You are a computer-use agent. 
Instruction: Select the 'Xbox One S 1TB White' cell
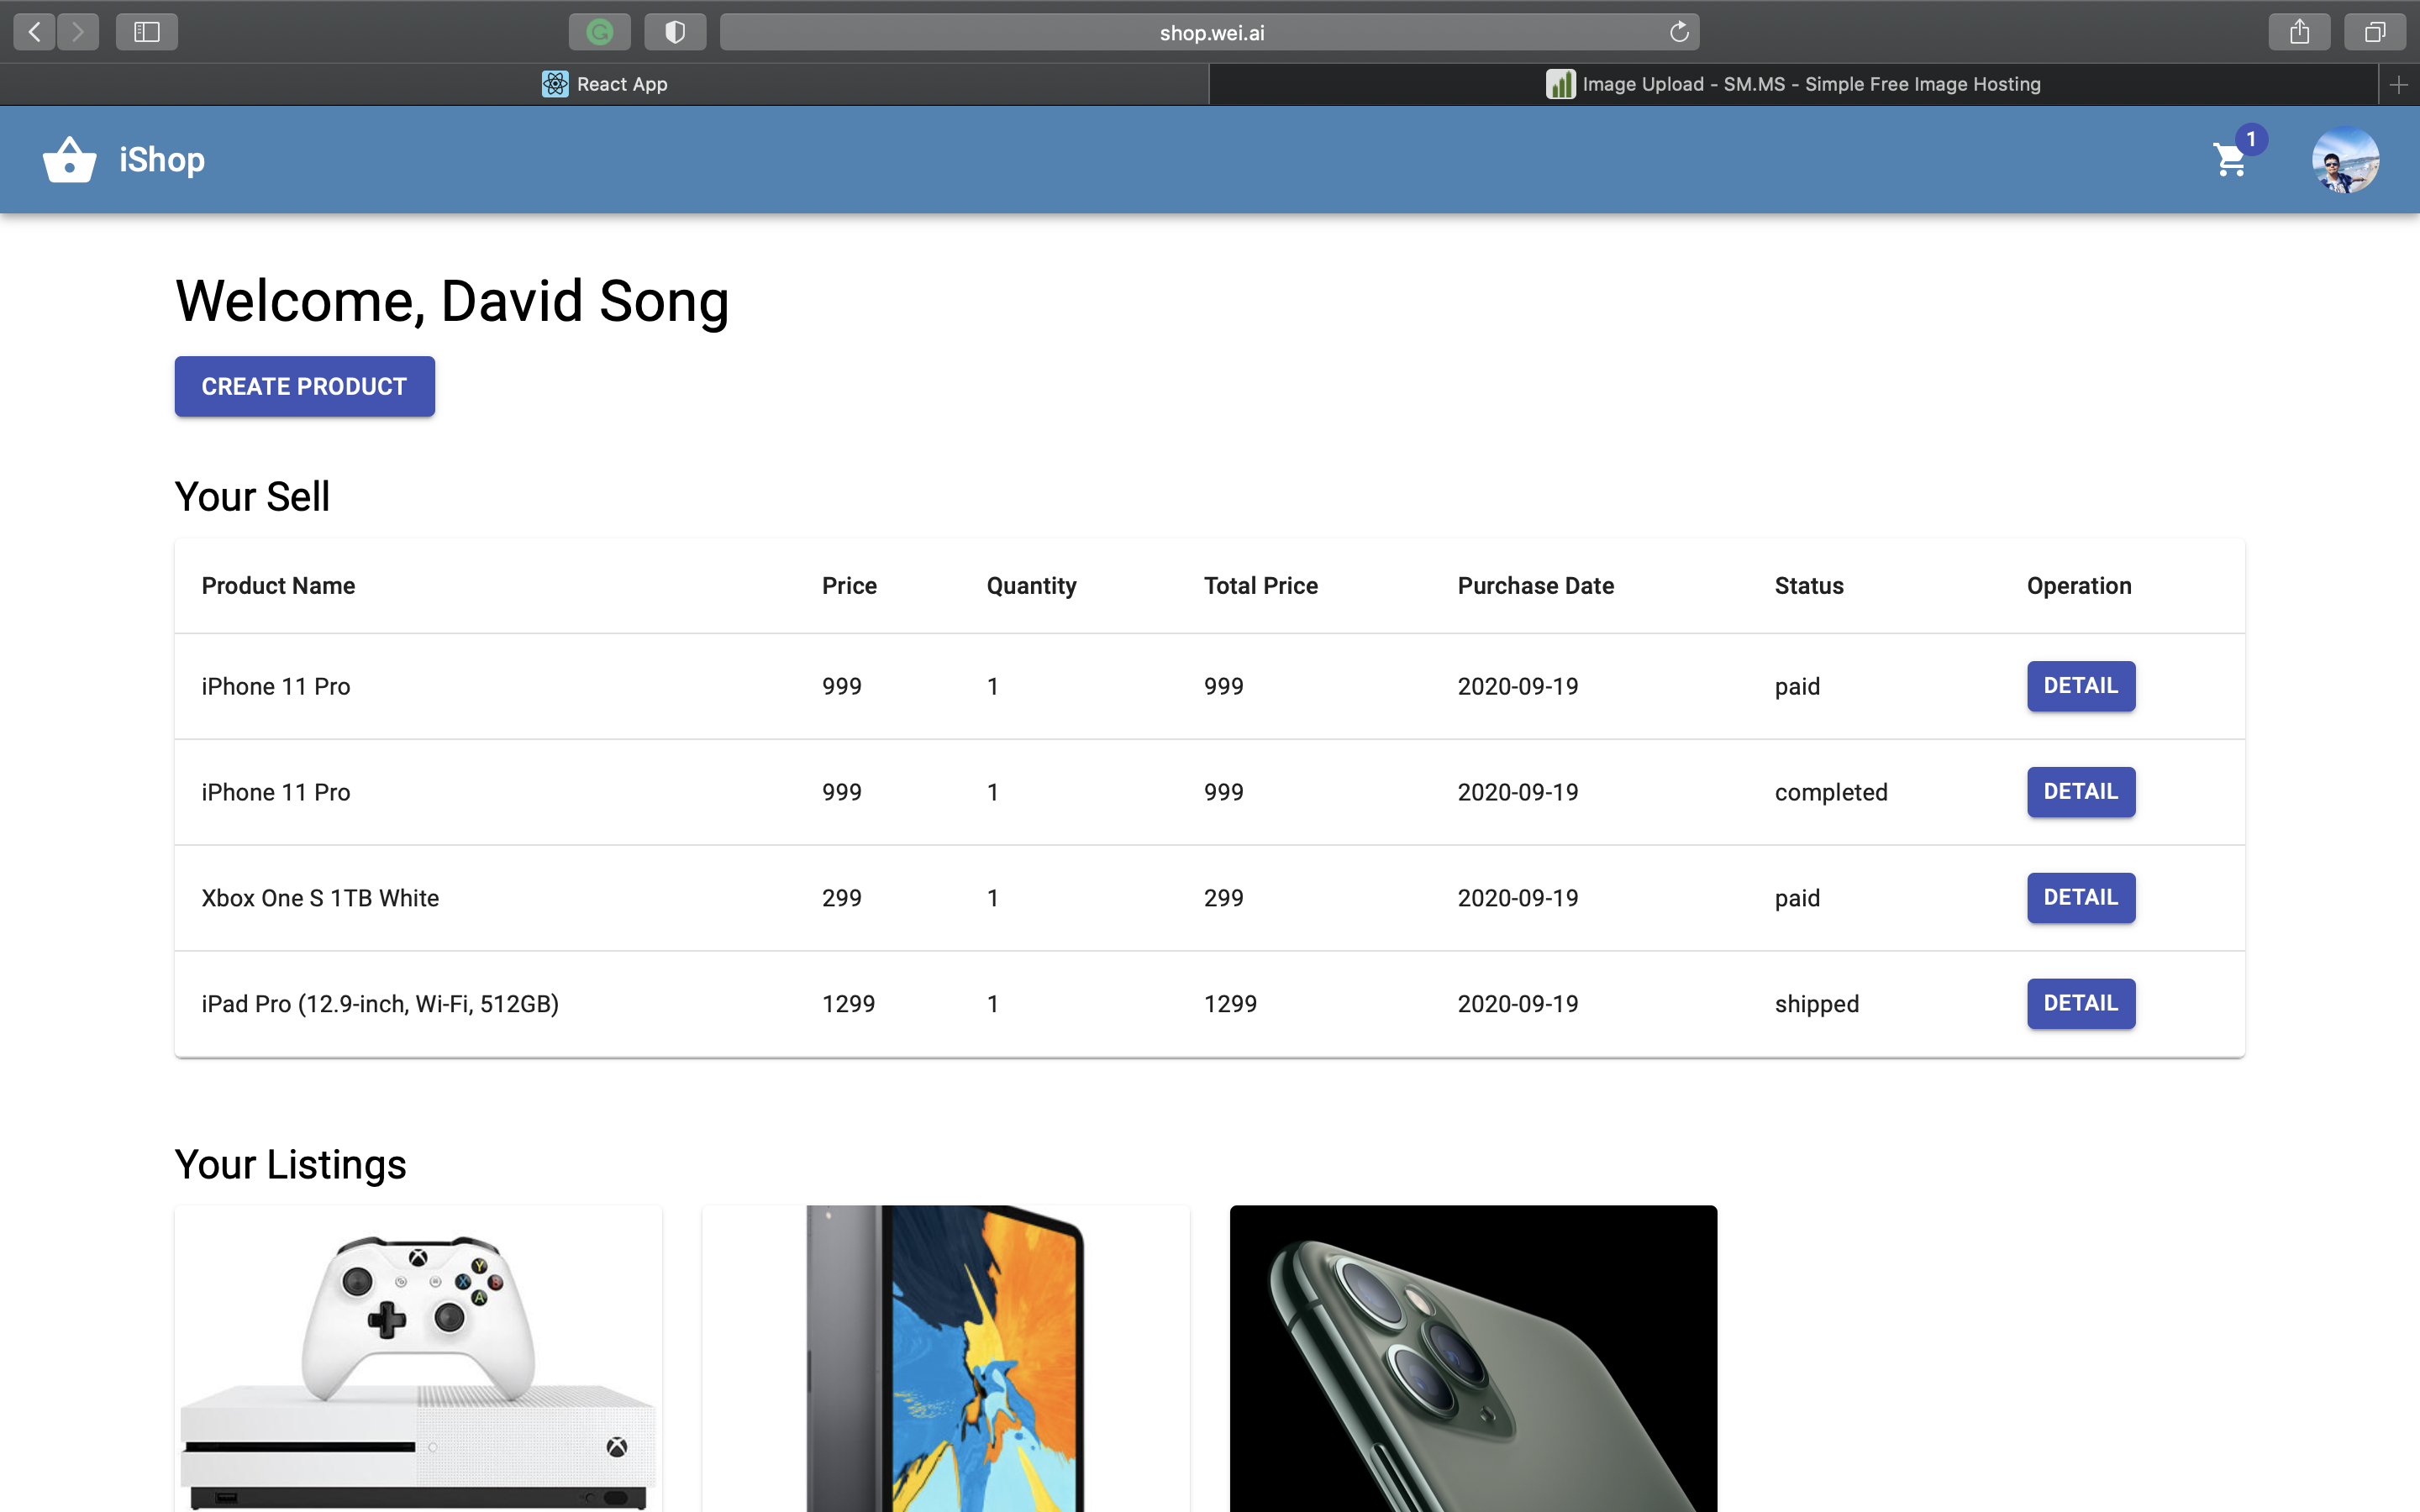coord(320,898)
